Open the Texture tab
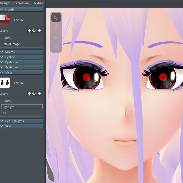The width and height of the screenshot is (183, 183). (x=38, y=3)
